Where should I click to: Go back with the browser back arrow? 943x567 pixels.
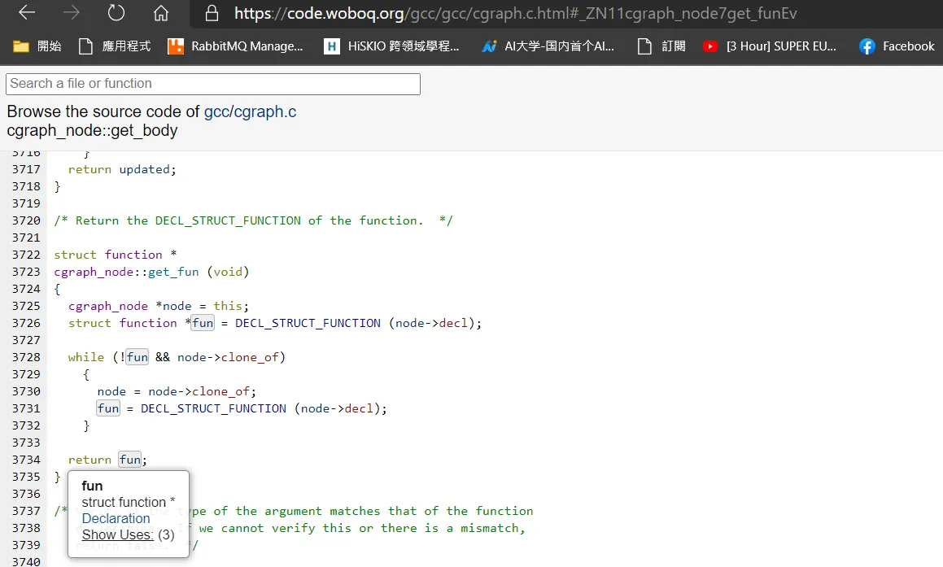point(27,13)
